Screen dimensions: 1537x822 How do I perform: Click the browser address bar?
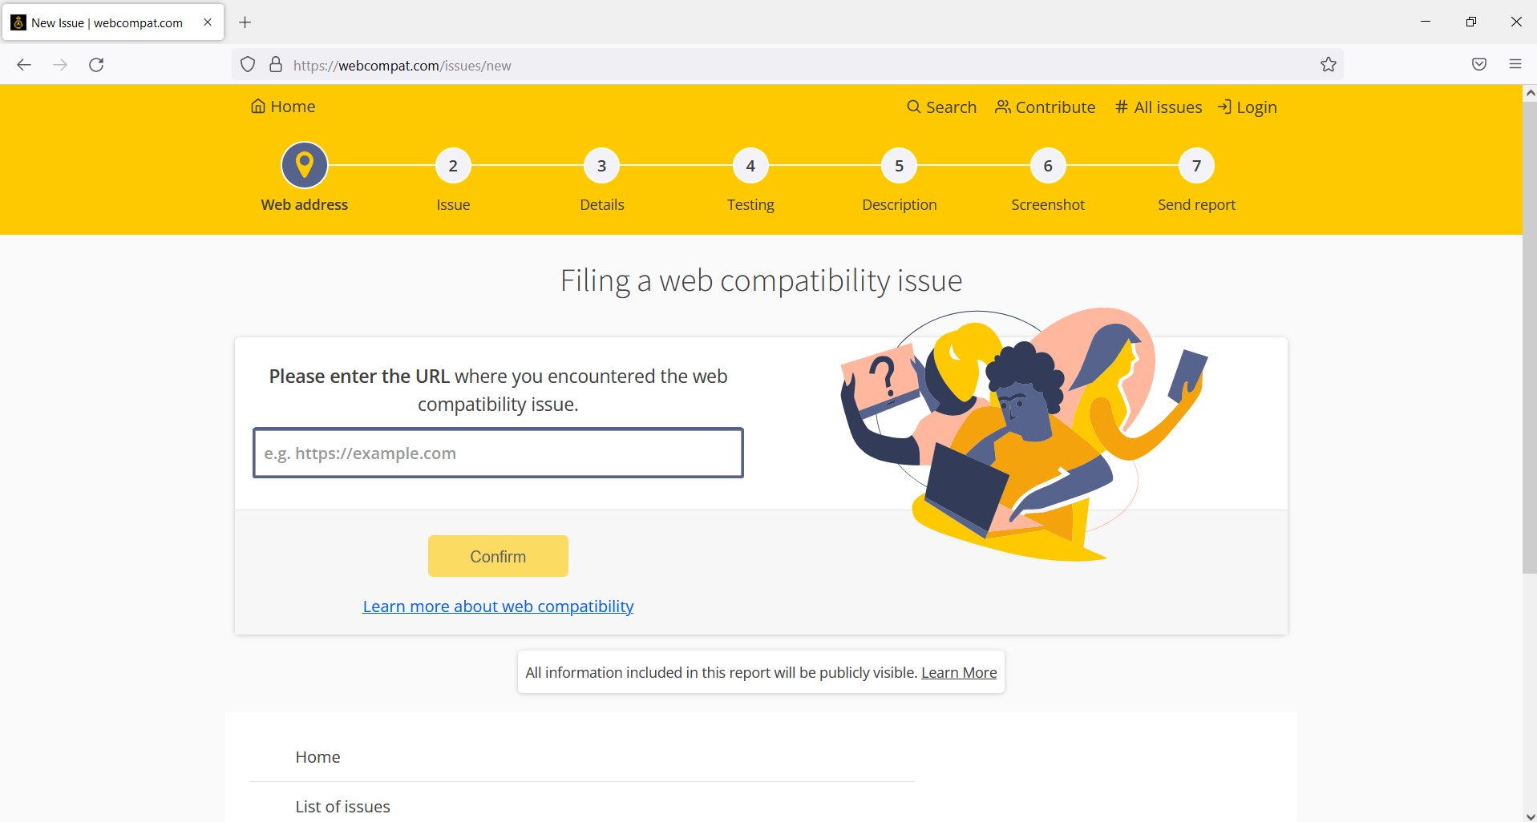[x=786, y=65]
